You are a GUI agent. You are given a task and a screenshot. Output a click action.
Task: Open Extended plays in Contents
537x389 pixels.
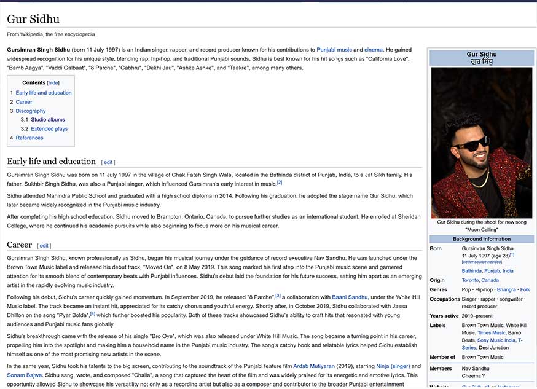[49, 129]
